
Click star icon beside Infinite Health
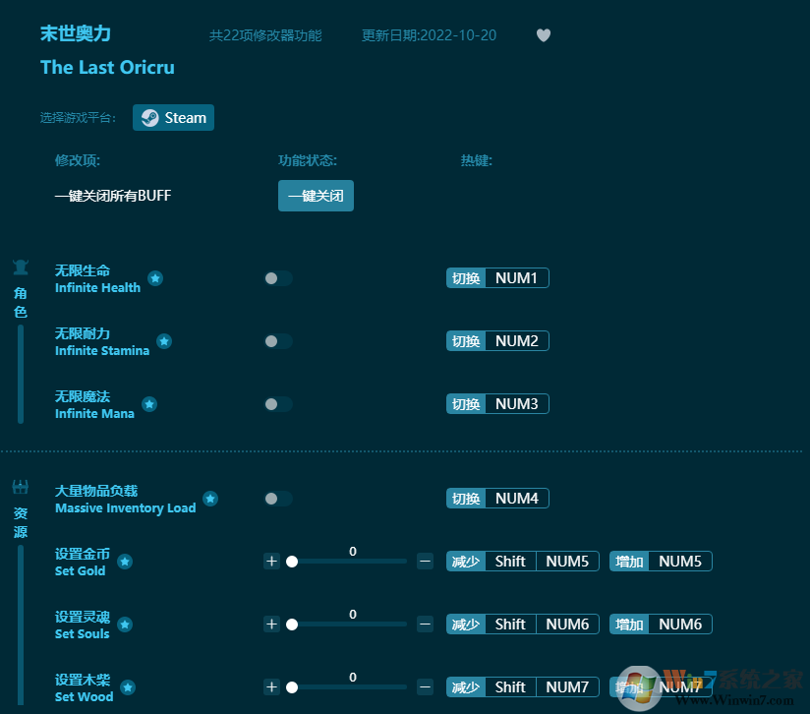coord(155,278)
